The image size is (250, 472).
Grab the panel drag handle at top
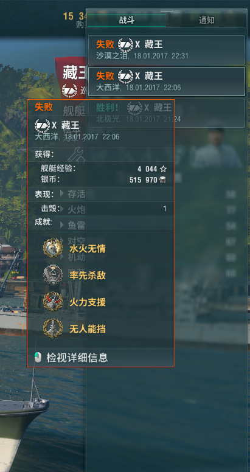pos(167,10)
